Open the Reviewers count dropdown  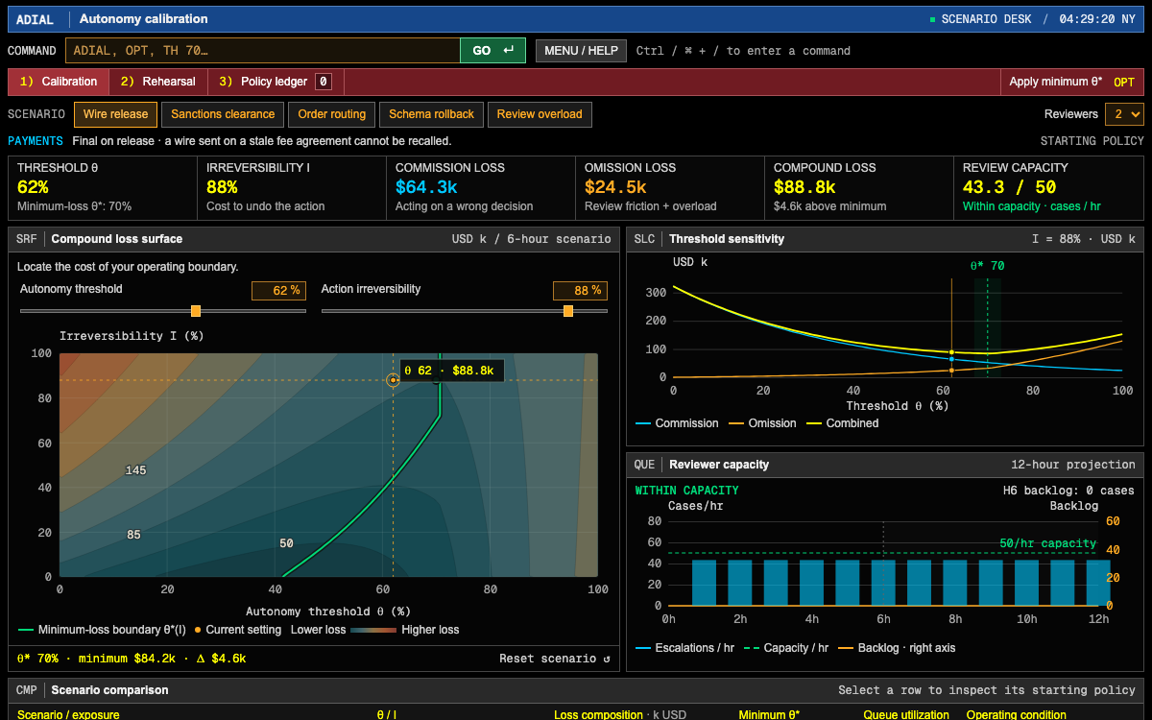(x=1124, y=114)
